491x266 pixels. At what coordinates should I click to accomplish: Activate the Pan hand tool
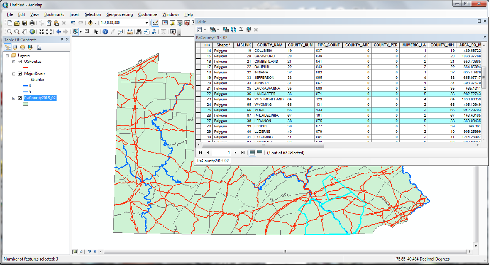[24, 32]
